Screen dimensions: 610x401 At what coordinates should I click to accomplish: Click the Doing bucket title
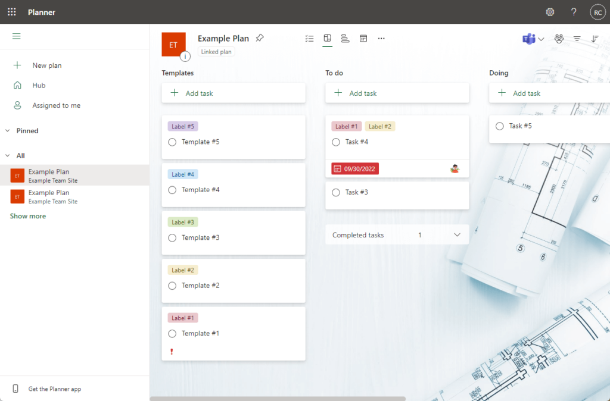pyautogui.click(x=499, y=73)
